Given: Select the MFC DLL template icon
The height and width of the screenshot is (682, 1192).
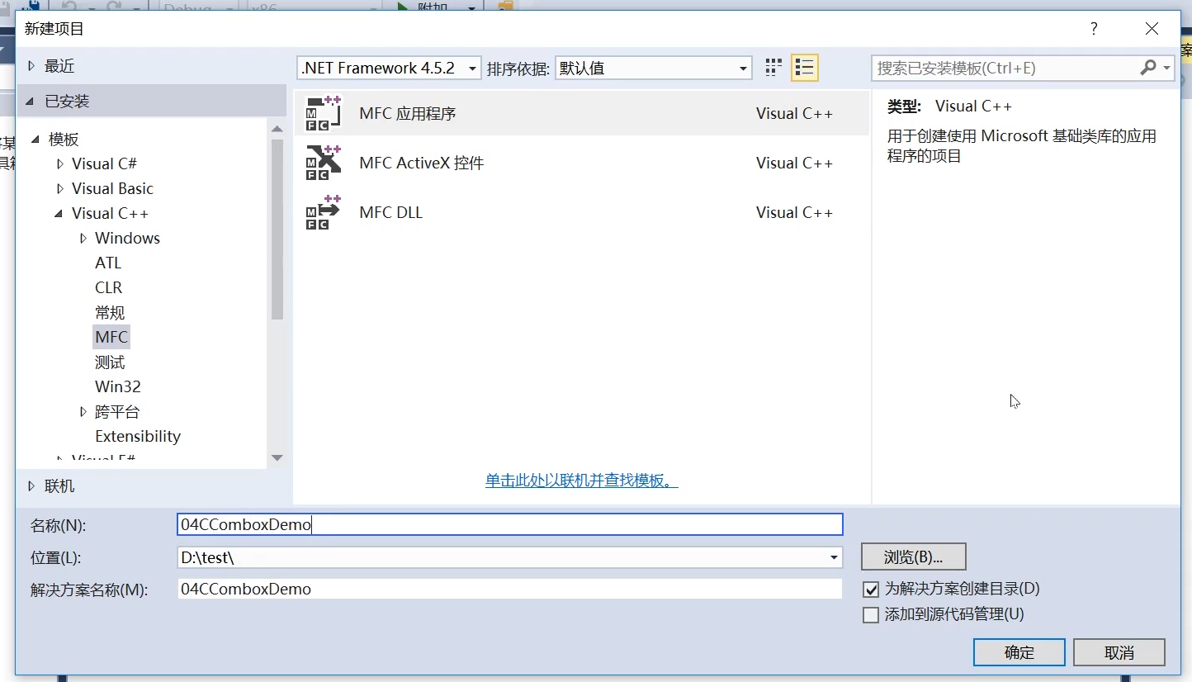Looking at the screenshot, I should pos(323,212).
